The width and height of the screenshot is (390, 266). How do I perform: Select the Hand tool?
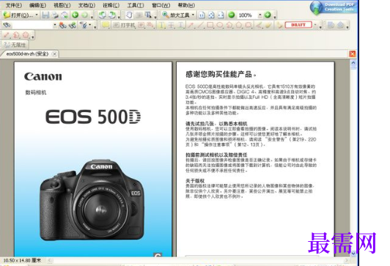click(129, 15)
